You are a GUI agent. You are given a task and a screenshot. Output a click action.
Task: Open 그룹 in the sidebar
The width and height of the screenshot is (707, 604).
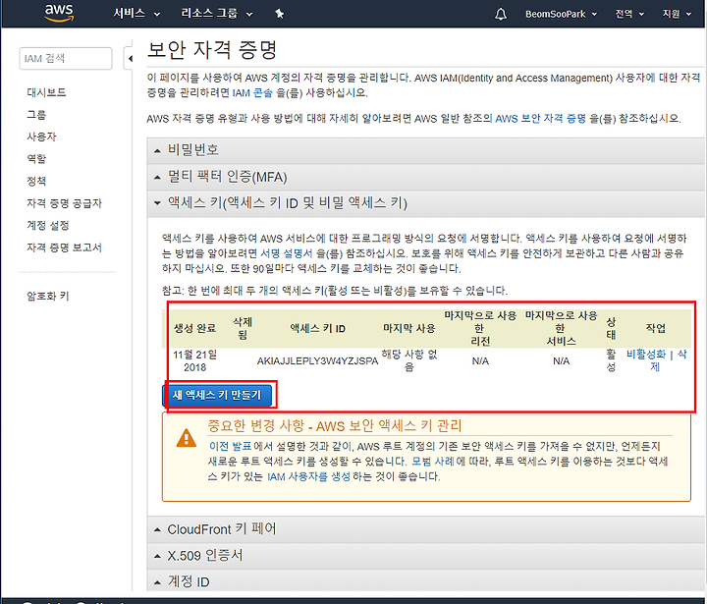point(36,115)
